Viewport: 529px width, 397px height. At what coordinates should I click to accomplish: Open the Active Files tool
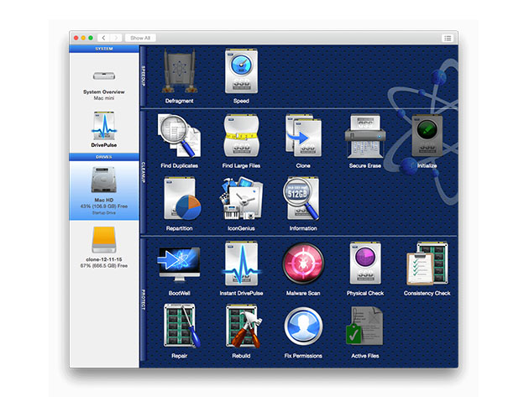pyautogui.click(x=365, y=331)
